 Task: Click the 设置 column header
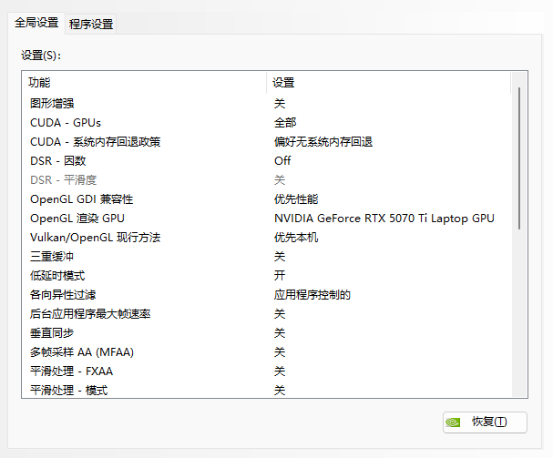coord(284,83)
